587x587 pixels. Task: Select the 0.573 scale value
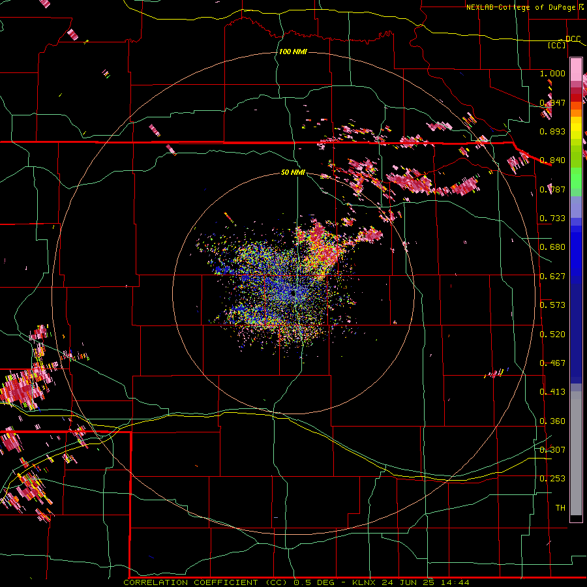[x=552, y=305]
